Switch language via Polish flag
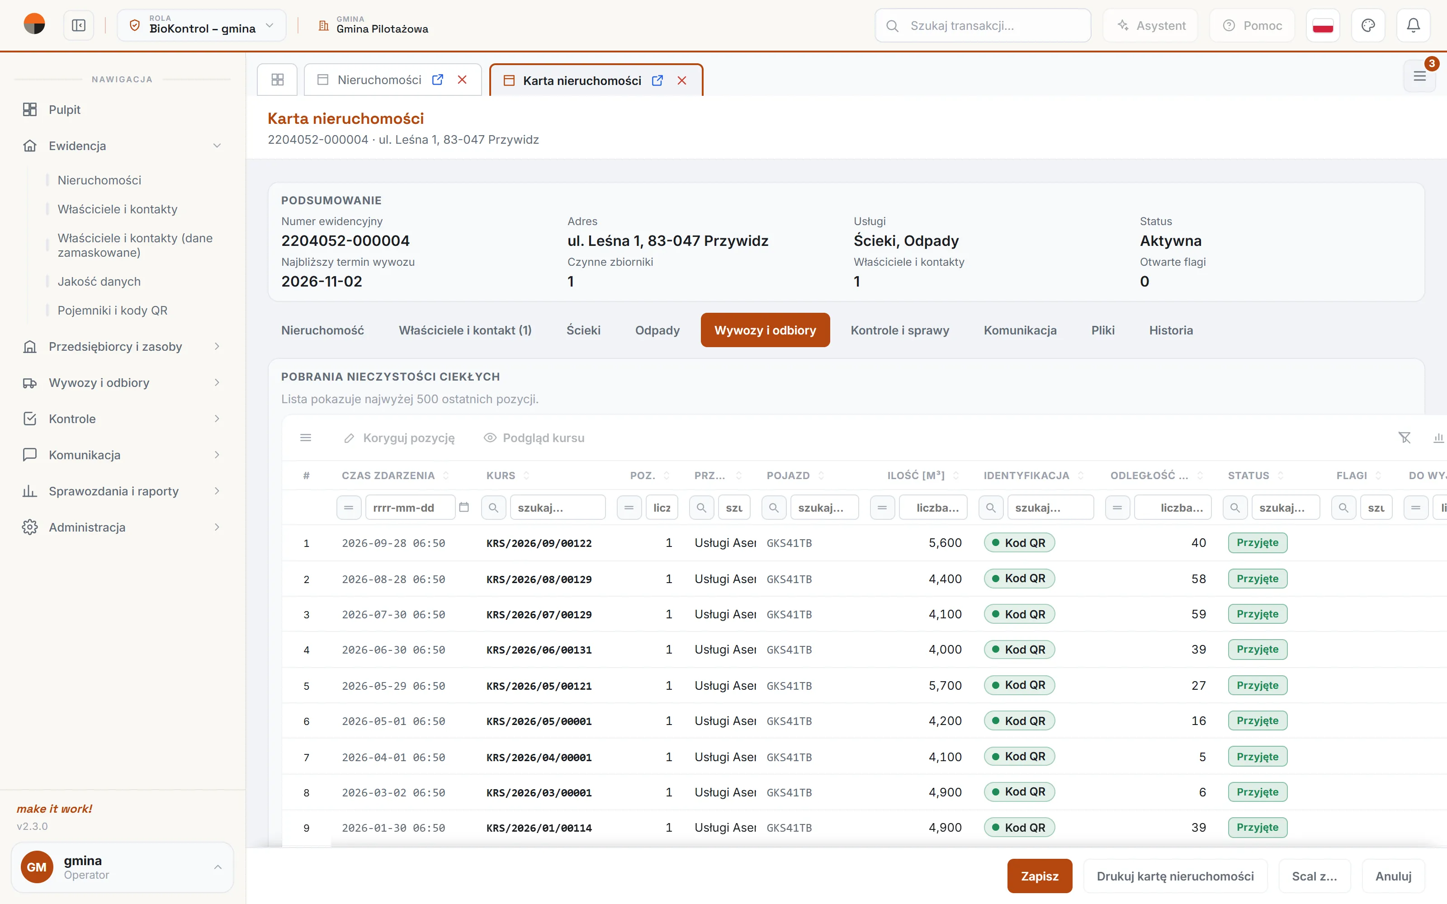This screenshot has height=904, width=1447. click(1323, 26)
